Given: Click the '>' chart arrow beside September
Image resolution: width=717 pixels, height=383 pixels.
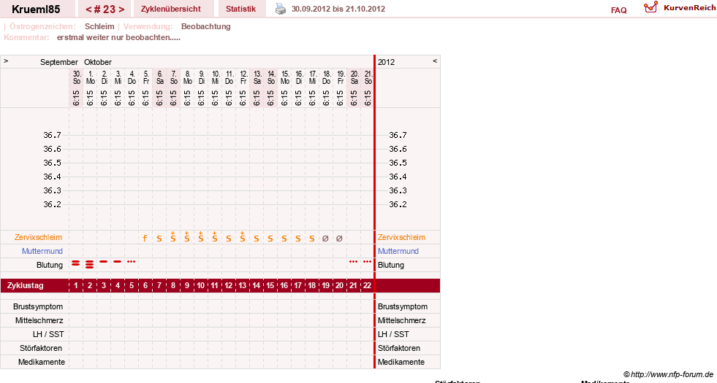Looking at the screenshot, I should tap(6, 61).
